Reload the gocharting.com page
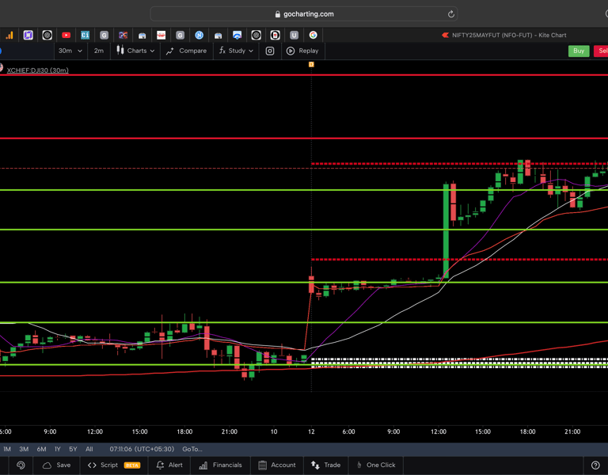The width and height of the screenshot is (608, 475). coord(450,14)
